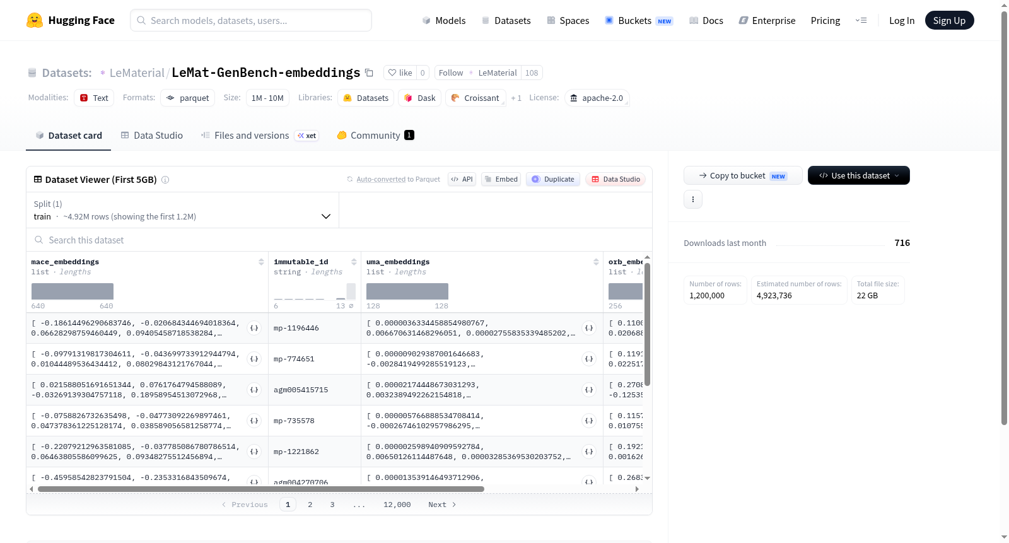The image size is (1009, 543).
Task: Sort the immutable_id column
Action: [x=354, y=262]
